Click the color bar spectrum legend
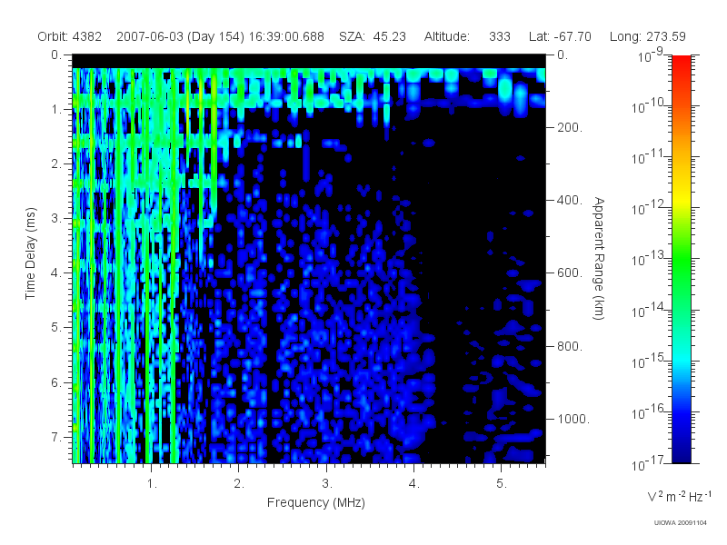 click(682, 259)
